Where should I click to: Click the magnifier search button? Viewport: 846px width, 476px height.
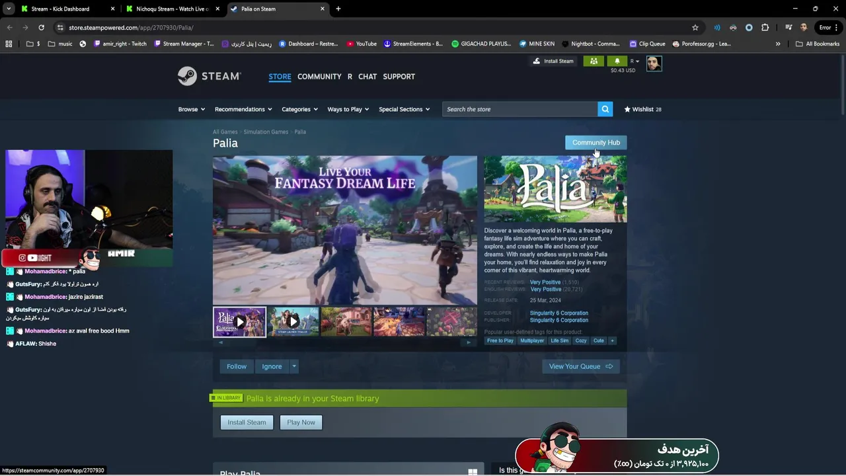[605, 109]
